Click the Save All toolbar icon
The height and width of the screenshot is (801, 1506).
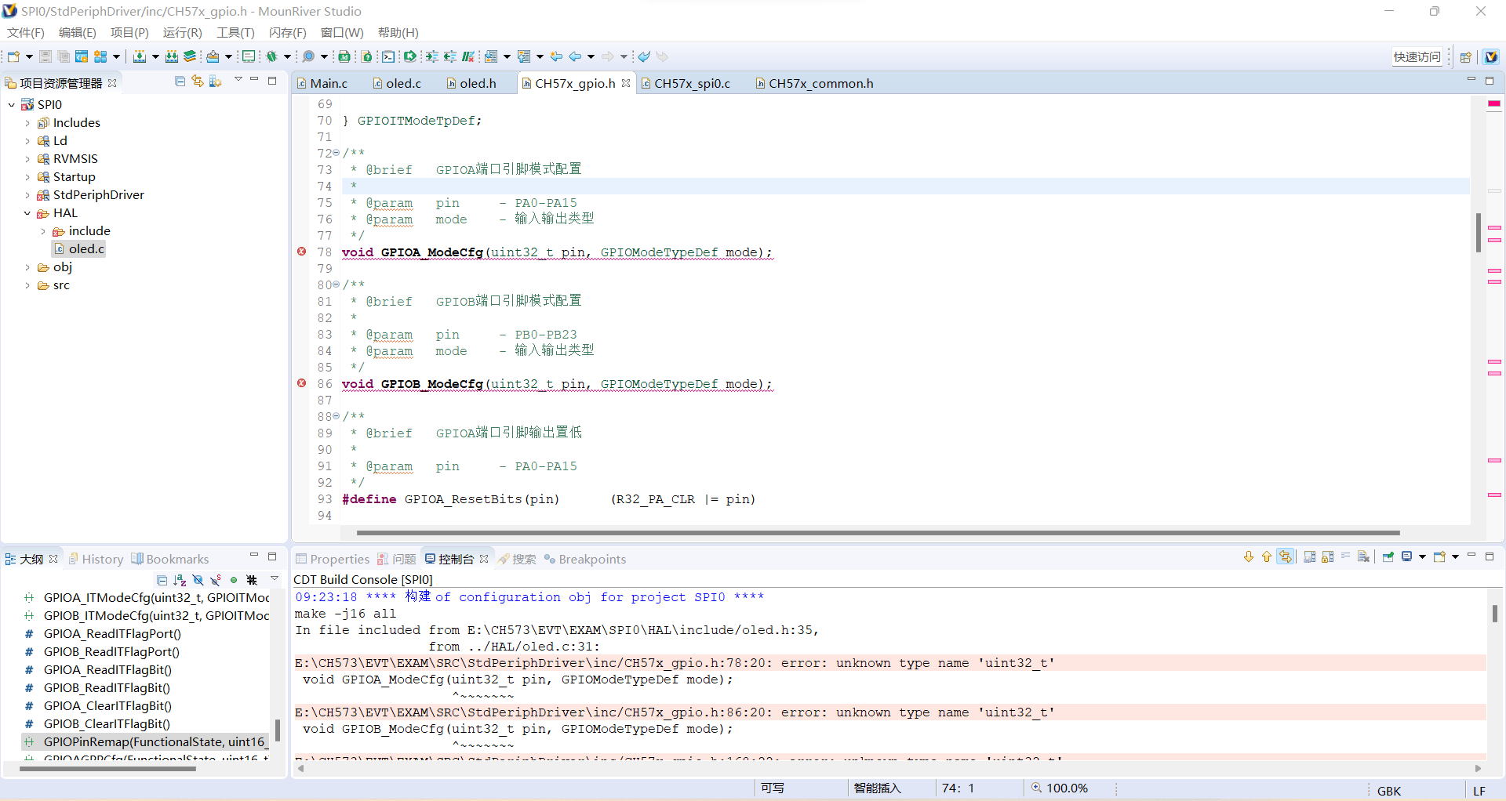(x=64, y=56)
